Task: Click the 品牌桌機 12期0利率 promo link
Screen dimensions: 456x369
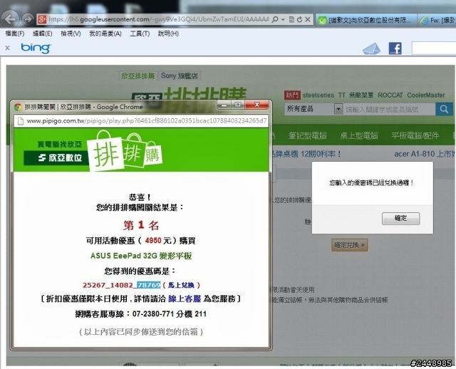Action: [x=306, y=154]
